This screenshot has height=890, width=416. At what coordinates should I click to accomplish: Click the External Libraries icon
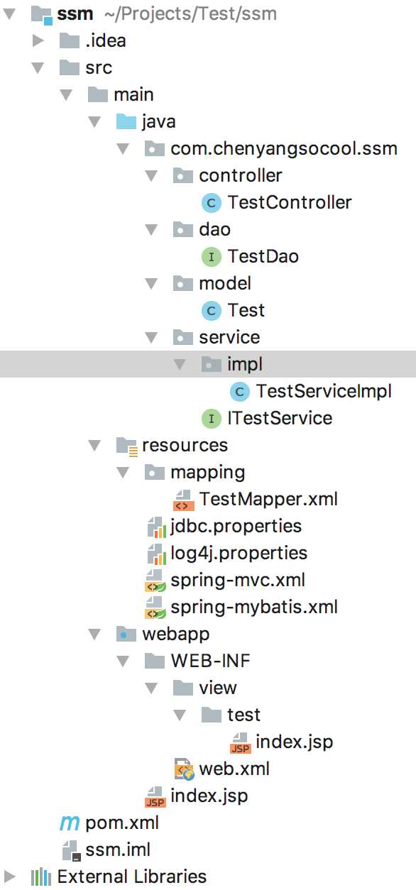(41, 877)
